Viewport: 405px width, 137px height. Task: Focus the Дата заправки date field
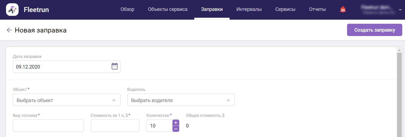pyautogui.click(x=67, y=67)
